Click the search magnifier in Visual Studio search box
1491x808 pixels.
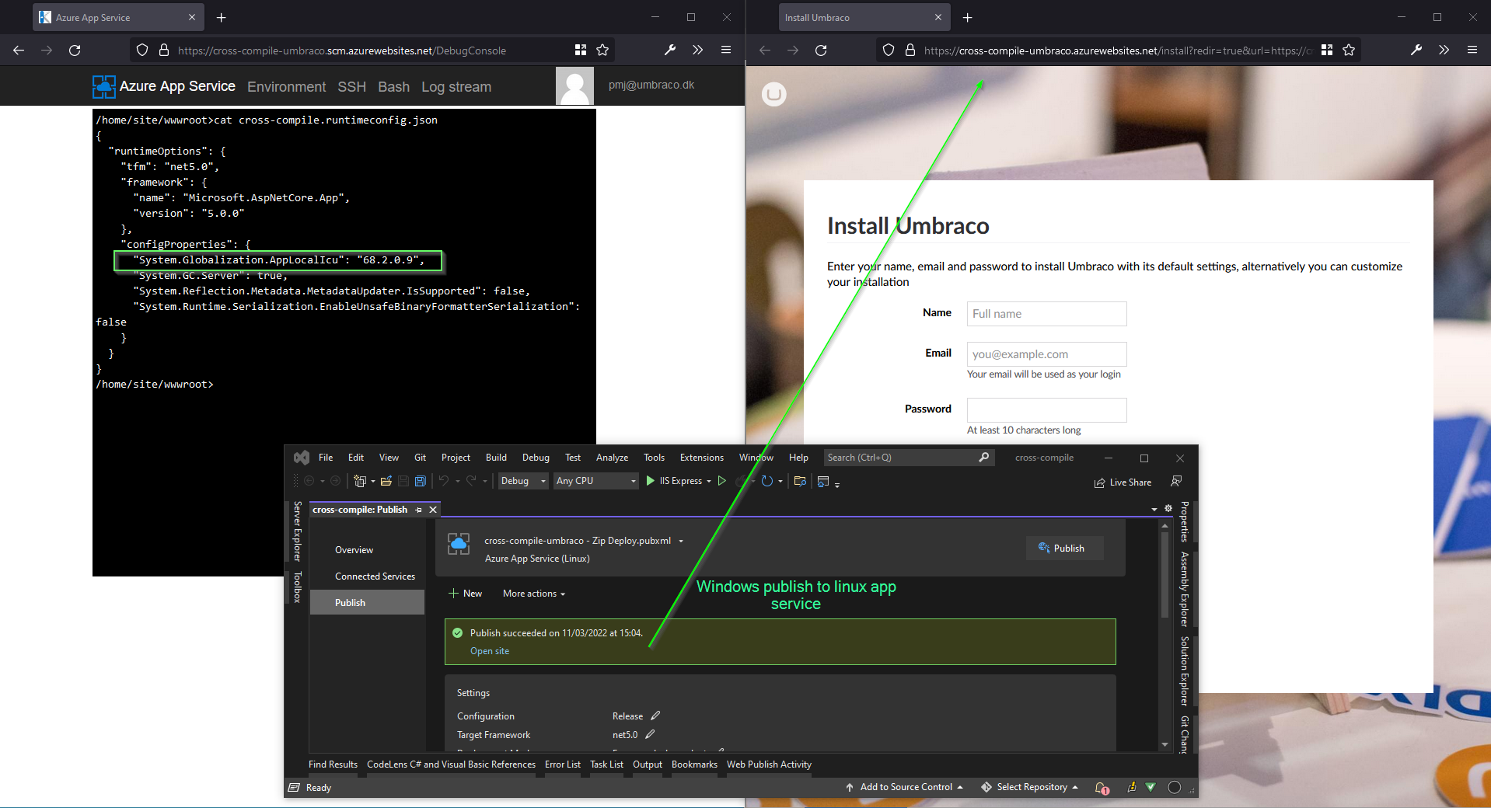tap(984, 458)
